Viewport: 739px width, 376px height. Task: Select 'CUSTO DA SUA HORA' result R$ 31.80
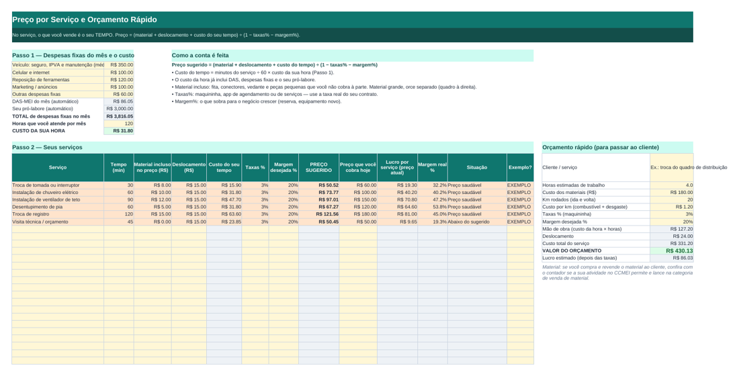[x=119, y=131]
